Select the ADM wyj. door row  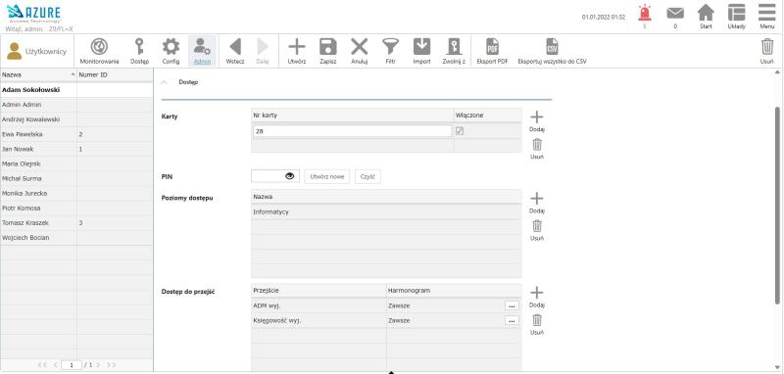coord(386,305)
